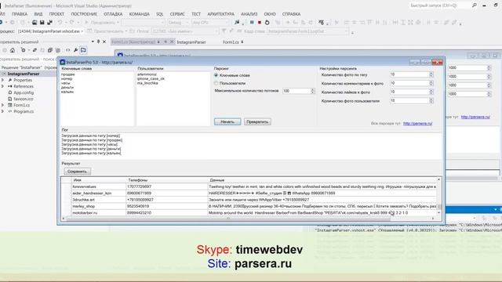The width and height of the screenshot is (502, 282).
Task: Click the Redo arrow in toolbar
Action: [71, 23]
